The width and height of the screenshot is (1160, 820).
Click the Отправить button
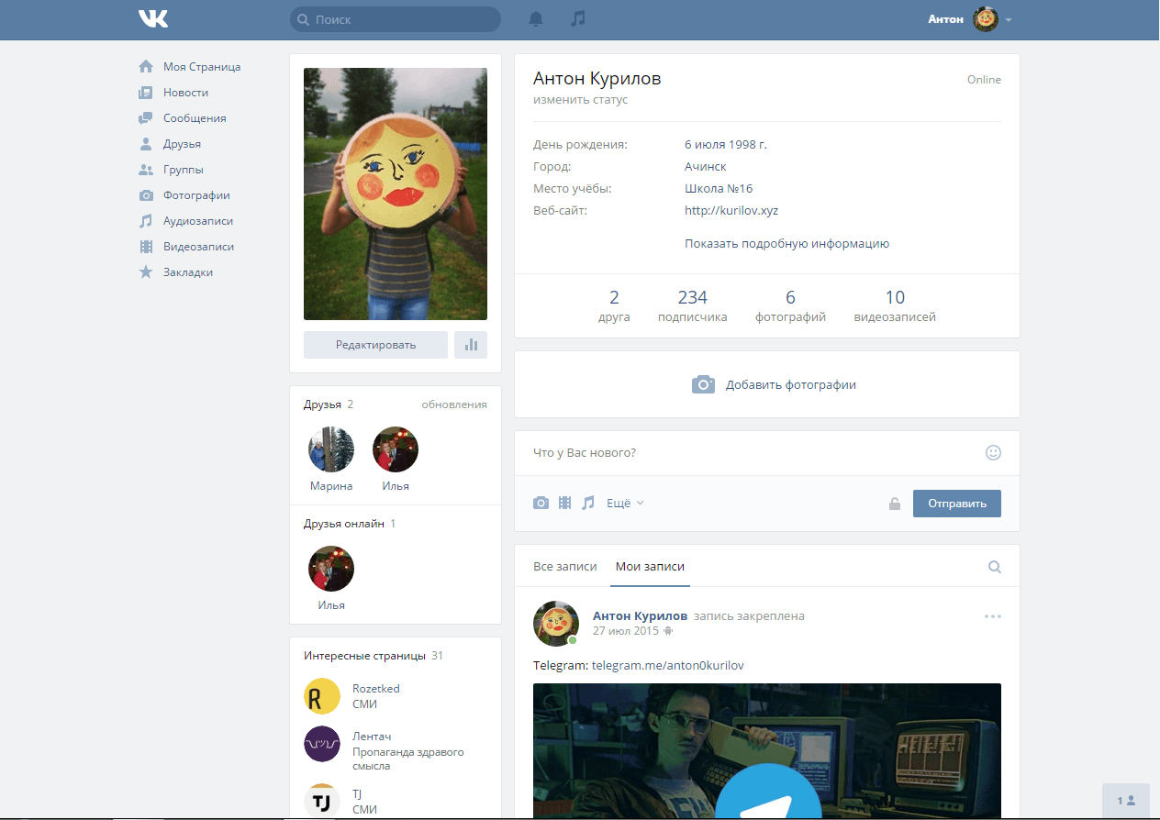pos(957,504)
